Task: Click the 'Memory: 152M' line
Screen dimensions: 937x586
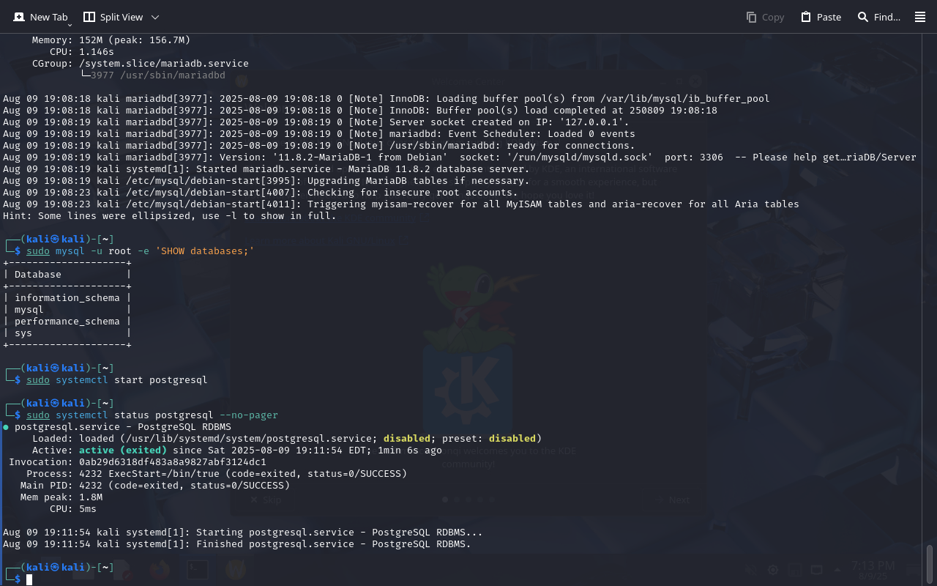Action: 111,40
